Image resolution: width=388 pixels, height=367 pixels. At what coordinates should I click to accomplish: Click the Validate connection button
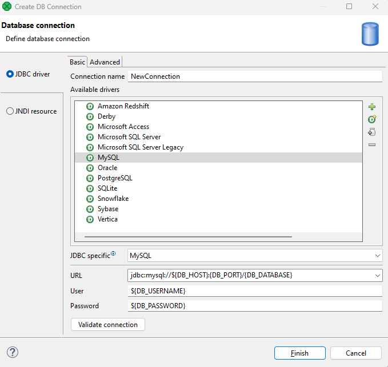point(108,325)
